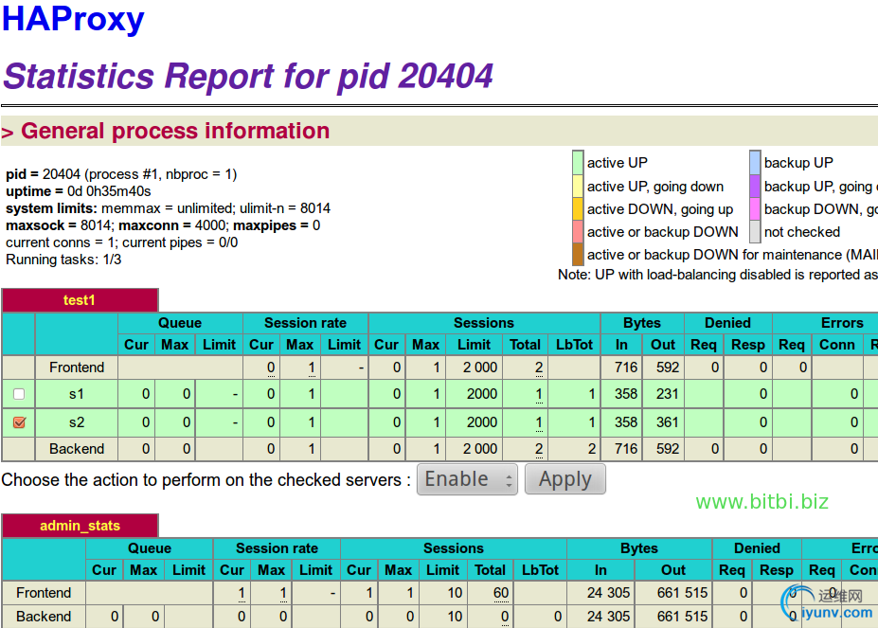The image size is (878, 628).
Task: Click the Statistics Report for pid title
Action: (248, 76)
